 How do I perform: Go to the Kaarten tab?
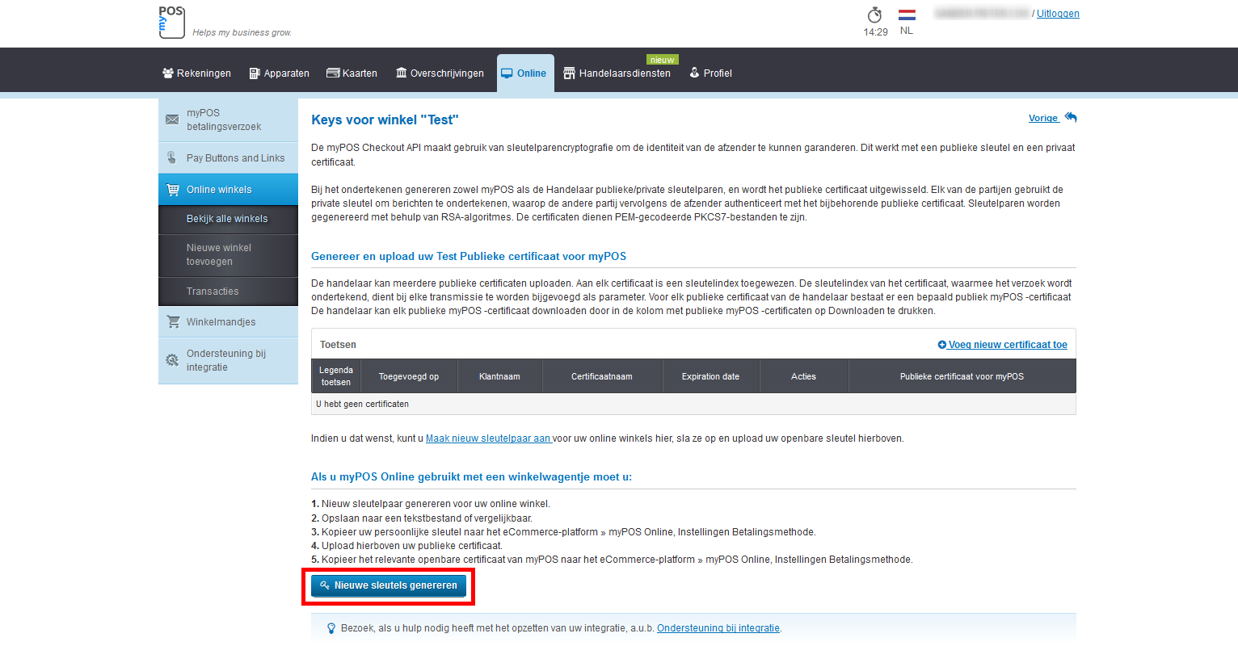coord(352,73)
